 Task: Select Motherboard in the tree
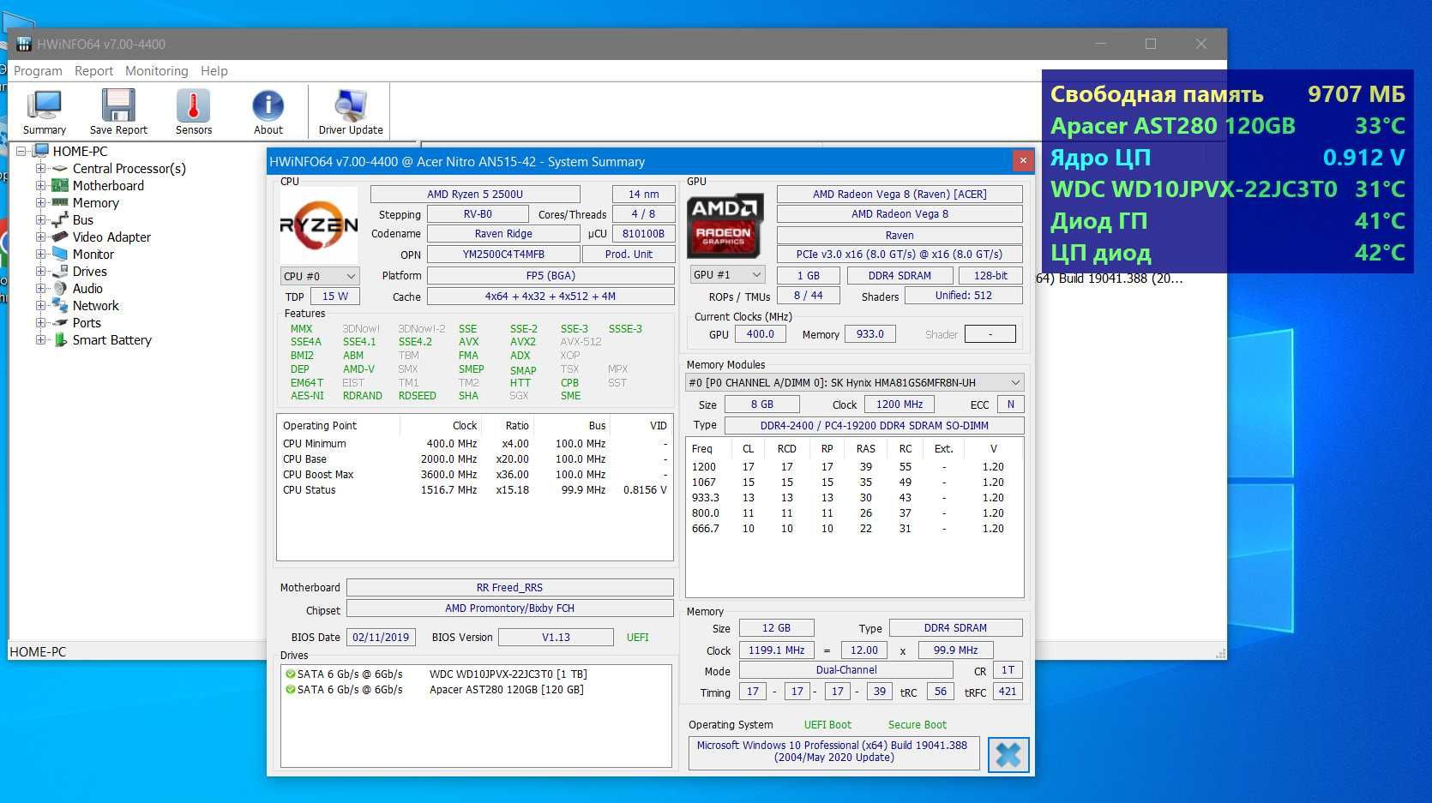point(108,186)
